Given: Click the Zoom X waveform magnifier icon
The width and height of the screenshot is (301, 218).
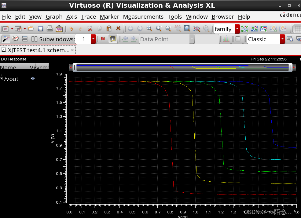Looking at the screenshot, I should tap(178, 29).
